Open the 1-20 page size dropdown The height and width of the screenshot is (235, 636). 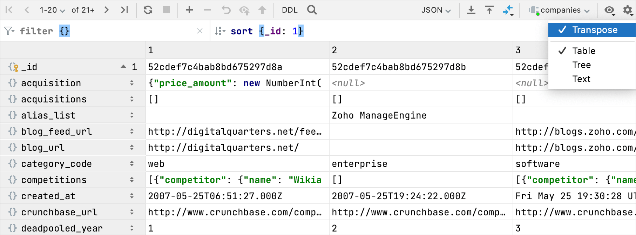[52, 10]
